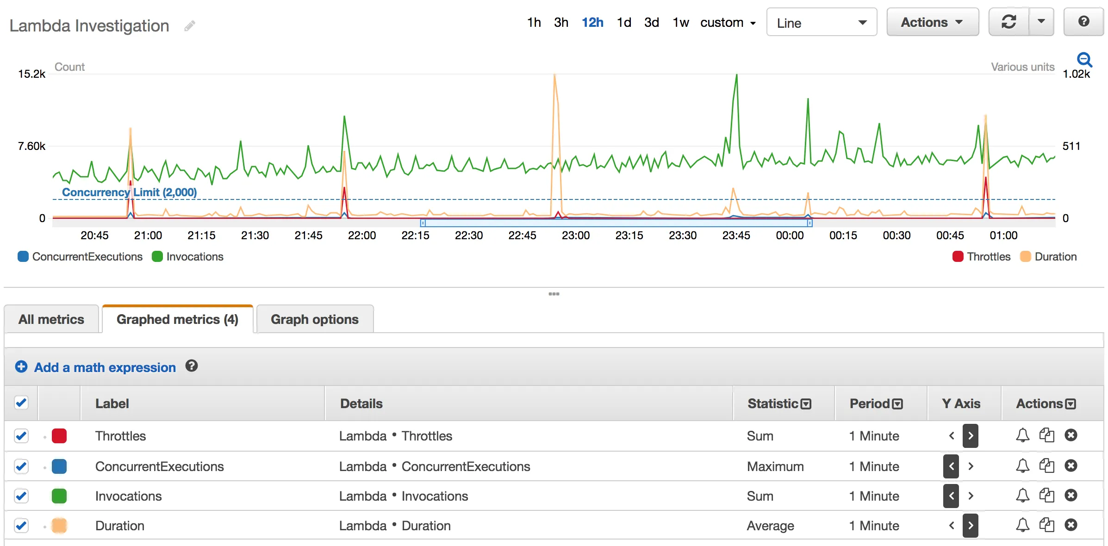Viewport: 1108px width, 546px height.
Task: Click the magnifier zoom-out icon on graph
Action: coord(1084,60)
